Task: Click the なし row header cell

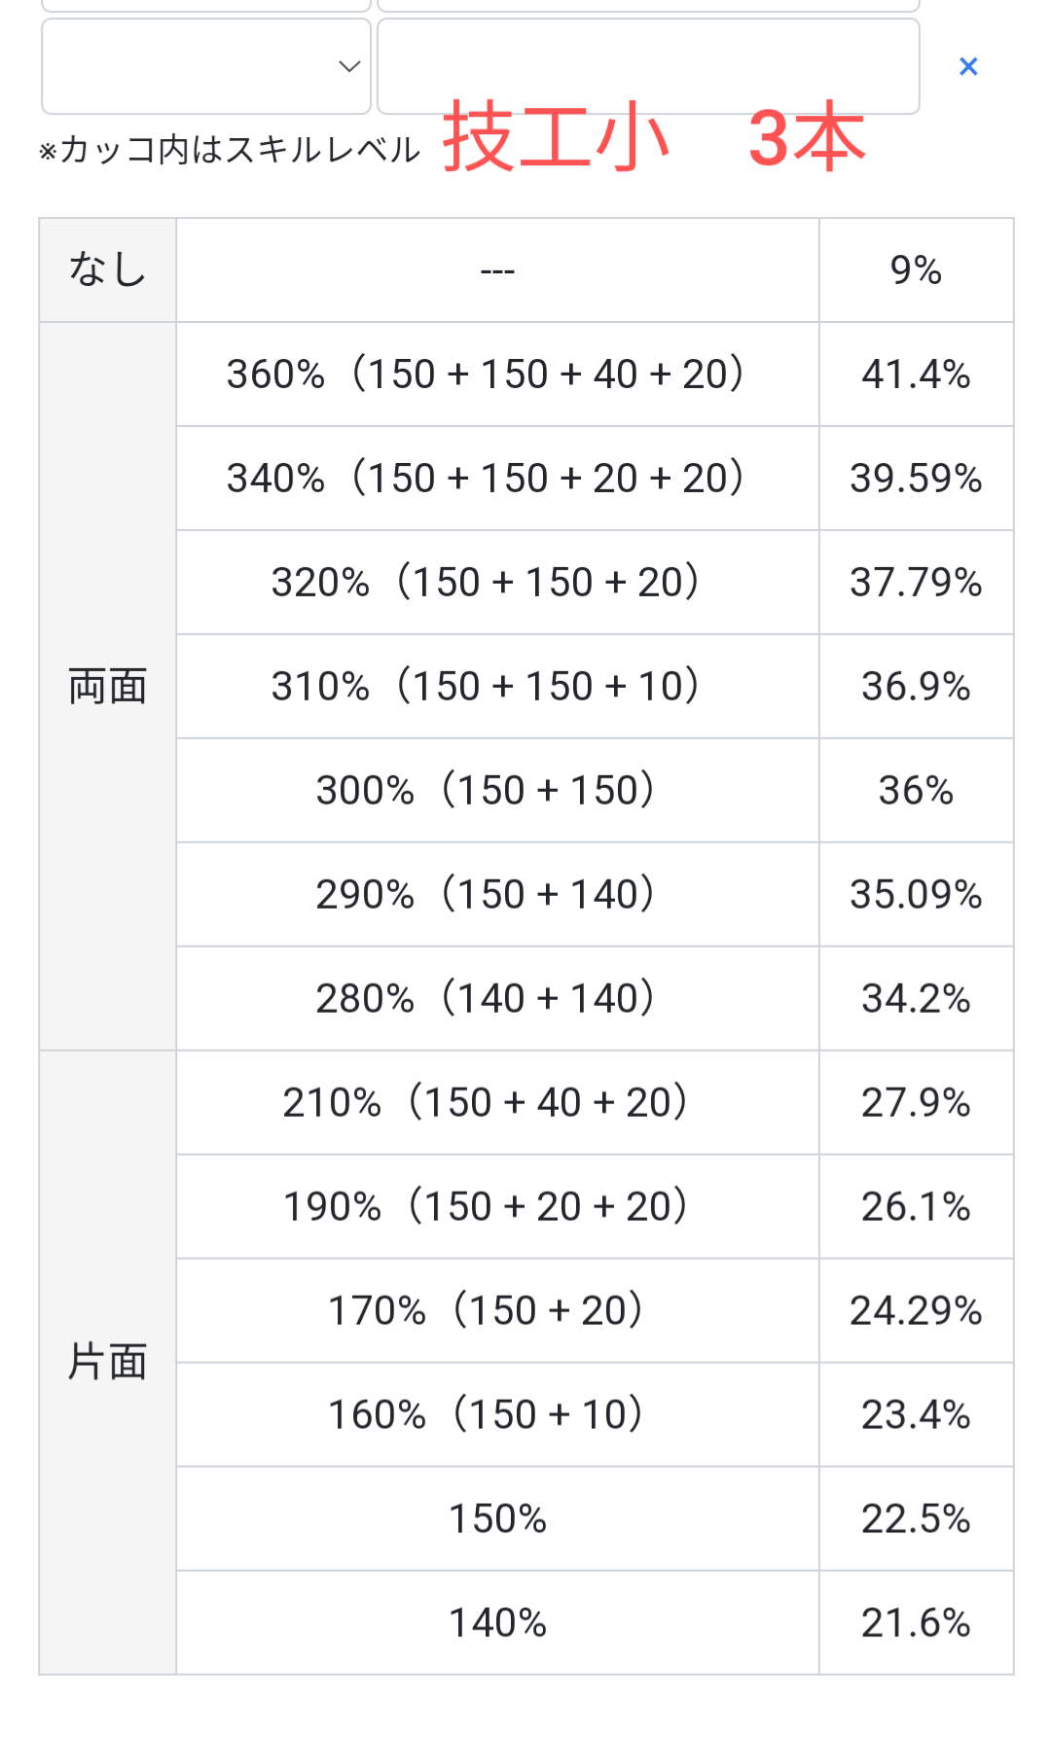Action: tap(107, 269)
